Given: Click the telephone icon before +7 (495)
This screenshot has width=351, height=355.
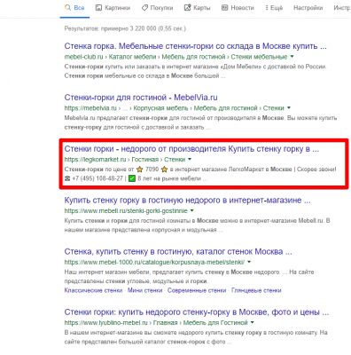Looking at the screenshot, I should tap(67, 178).
